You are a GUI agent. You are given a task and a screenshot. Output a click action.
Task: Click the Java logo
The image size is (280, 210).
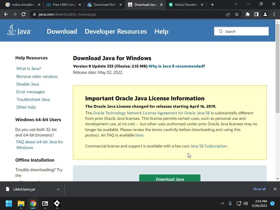[19, 30]
